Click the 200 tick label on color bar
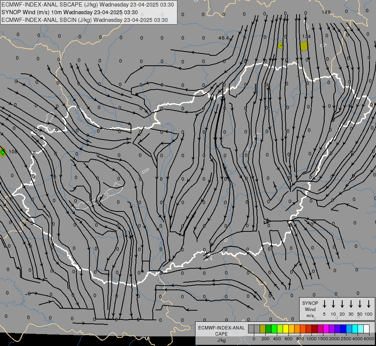 click(x=265, y=339)
